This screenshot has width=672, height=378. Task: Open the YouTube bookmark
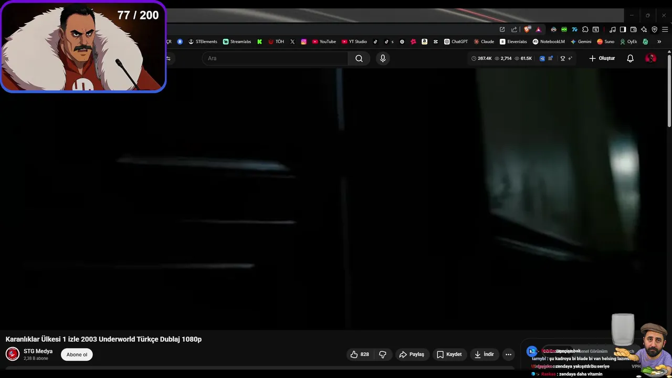pos(324,41)
